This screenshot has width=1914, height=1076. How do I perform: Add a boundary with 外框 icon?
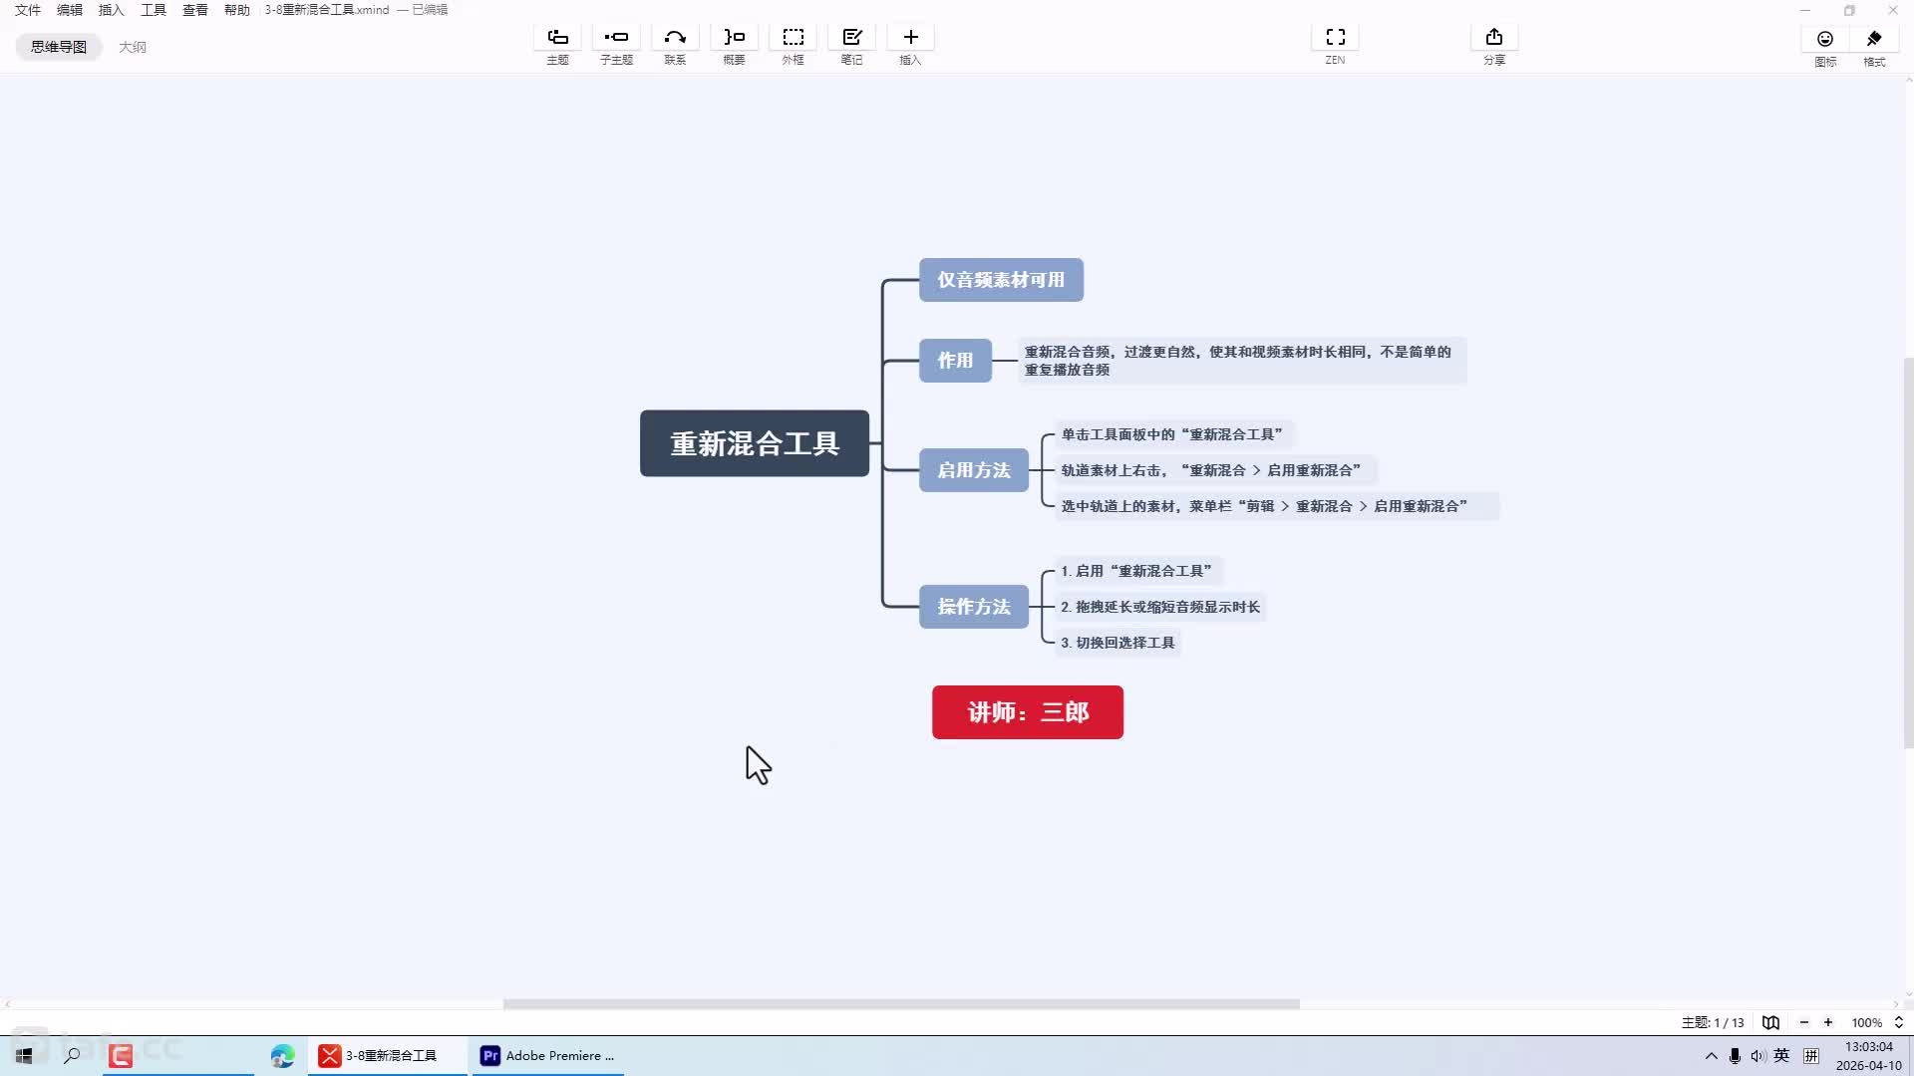(x=793, y=45)
